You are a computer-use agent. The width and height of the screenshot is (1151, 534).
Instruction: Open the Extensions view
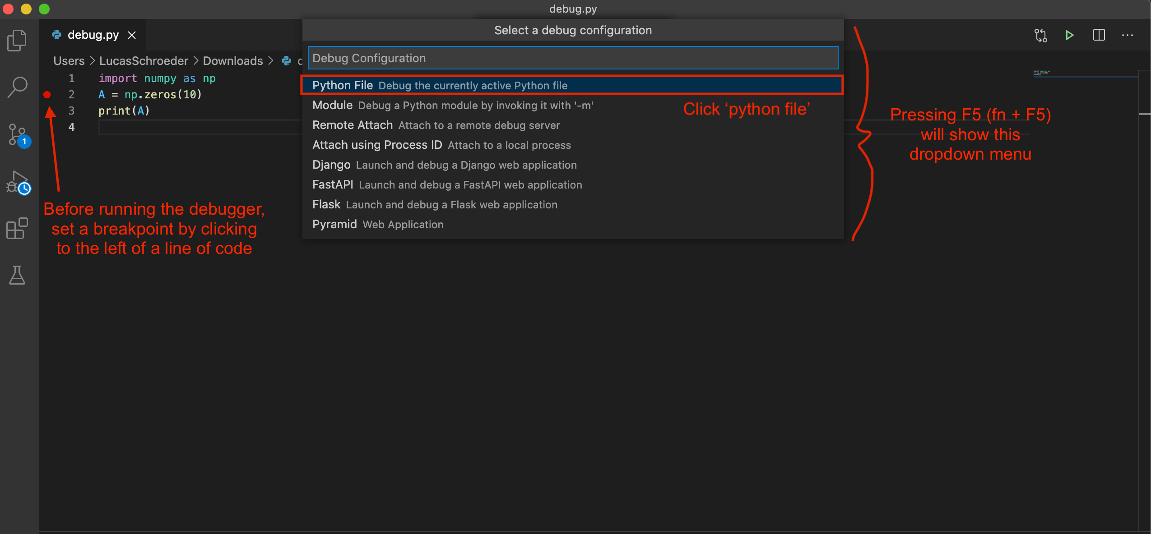[x=17, y=229]
